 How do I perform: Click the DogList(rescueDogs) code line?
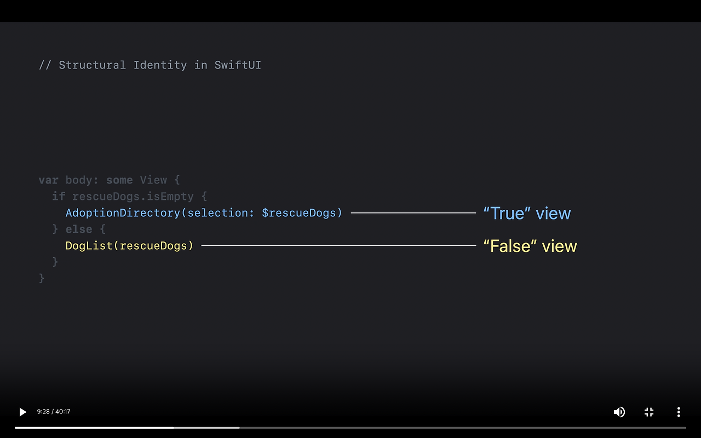pyautogui.click(x=130, y=246)
